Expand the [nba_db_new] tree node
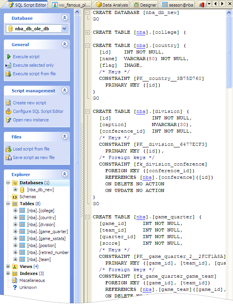 tap(15, 190)
